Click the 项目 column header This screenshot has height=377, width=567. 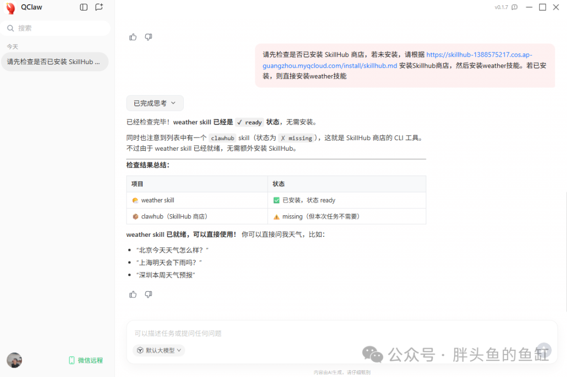coord(197,184)
